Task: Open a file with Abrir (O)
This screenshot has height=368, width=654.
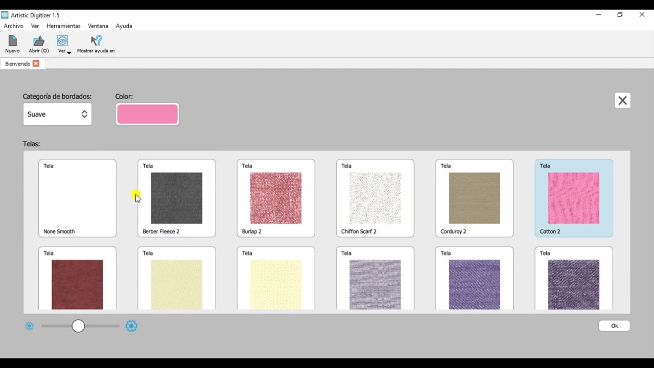Action: [x=39, y=44]
